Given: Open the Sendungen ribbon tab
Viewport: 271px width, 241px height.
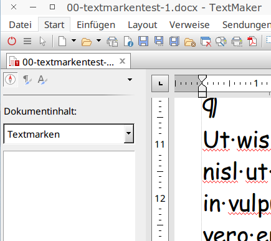Looking at the screenshot, I should point(247,25).
